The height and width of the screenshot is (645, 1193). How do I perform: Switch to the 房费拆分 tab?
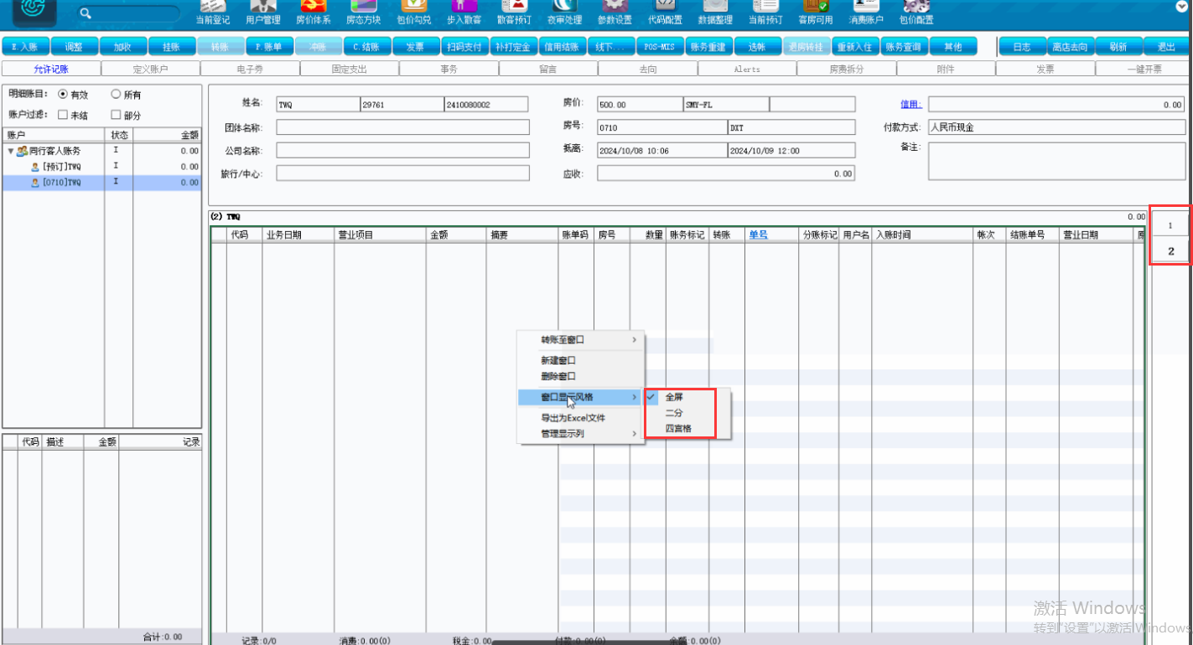click(x=847, y=70)
